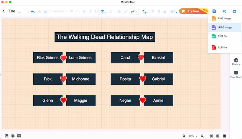This screenshot has width=242, height=139.
Task: Export as PNG image
Action: pyautogui.click(x=224, y=18)
